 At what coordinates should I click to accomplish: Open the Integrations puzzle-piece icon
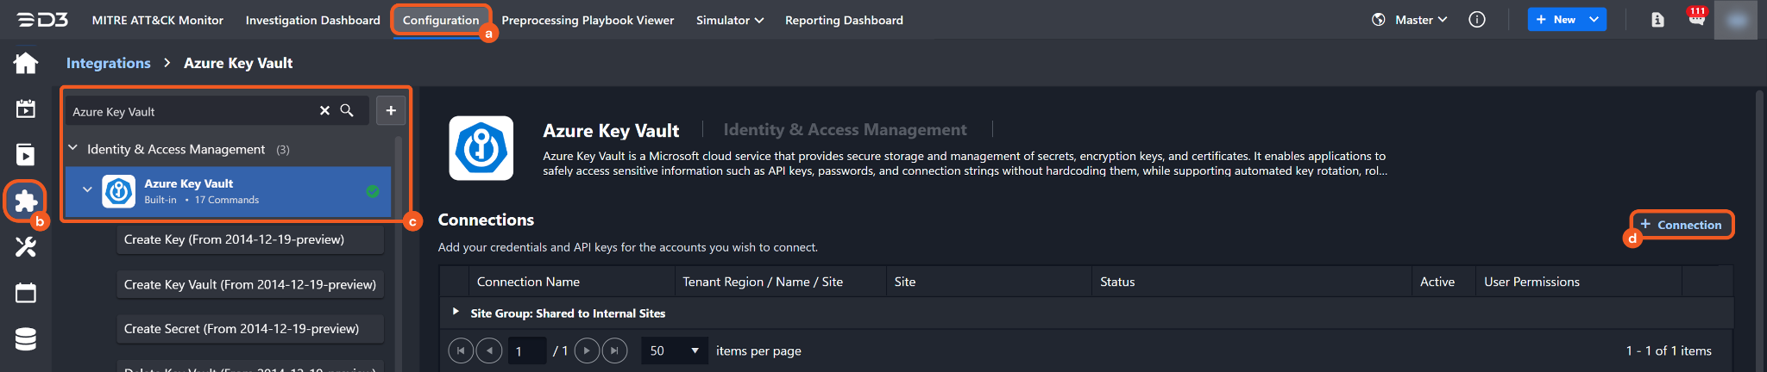click(26, 201)
